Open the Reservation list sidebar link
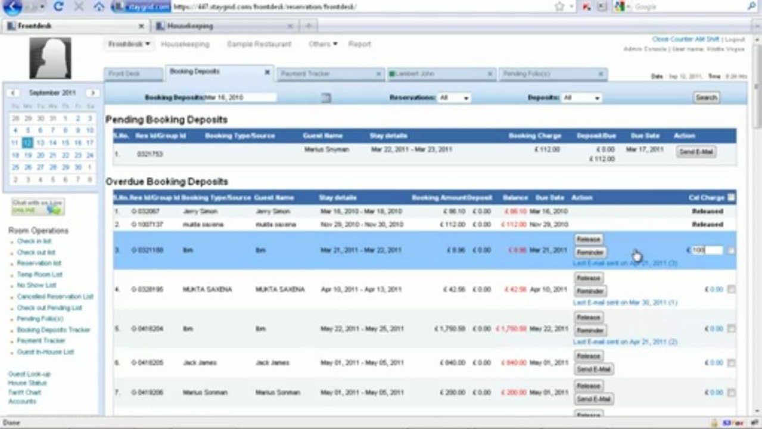Viewport: 762px width, 429px height. [x=39, y=263]
